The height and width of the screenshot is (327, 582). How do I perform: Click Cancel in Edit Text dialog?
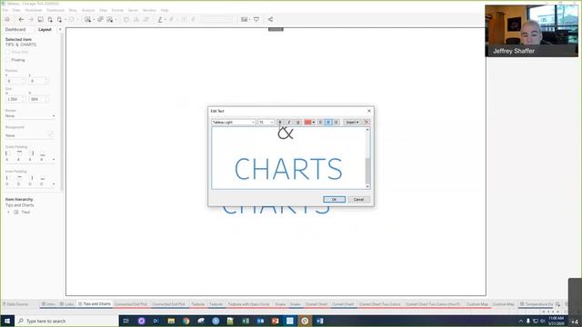(358, 200)
